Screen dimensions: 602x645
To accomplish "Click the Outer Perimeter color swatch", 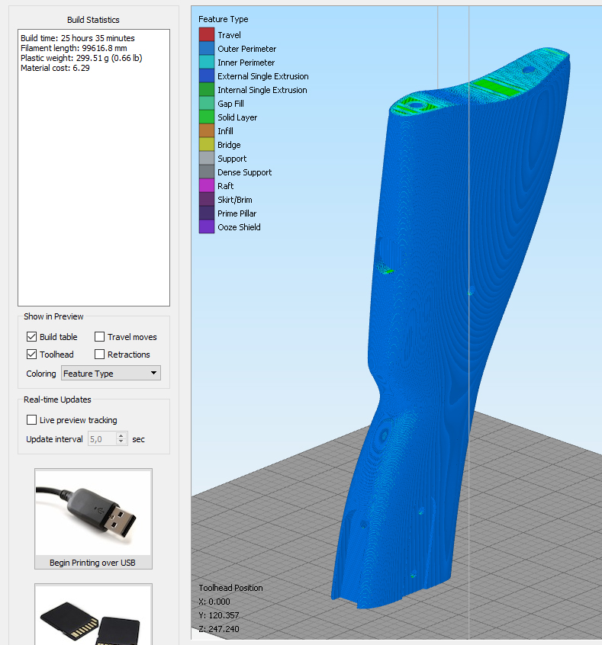I will [x=207, y=49].
